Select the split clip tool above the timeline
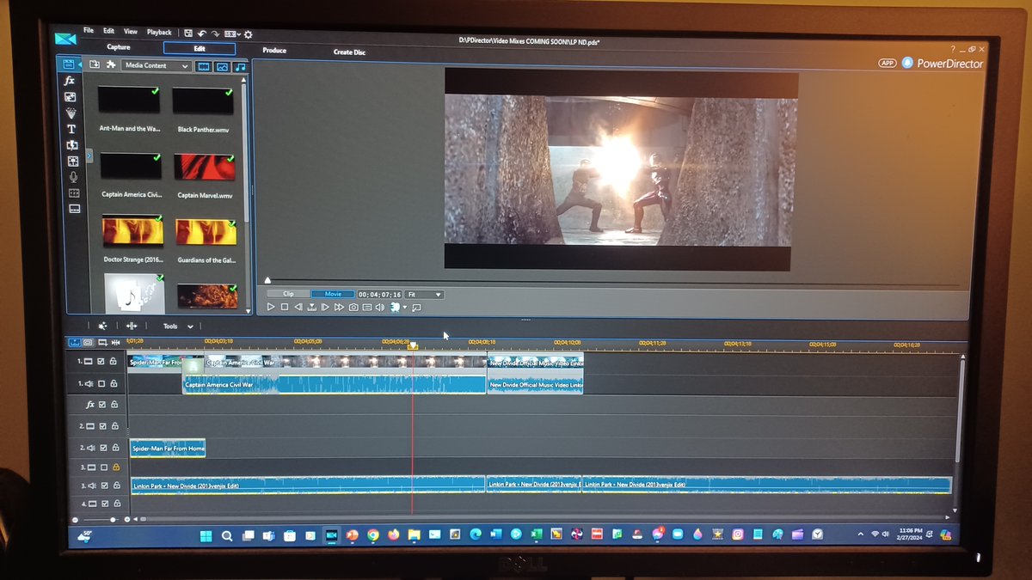Viewport: 1032px width, 580px height. coord(132,326)
